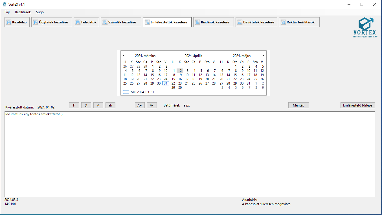The height and width of the screenshot is (215, 382).
Task: Open Bevételek kezelése income section
Action: [x=256, y=22]
